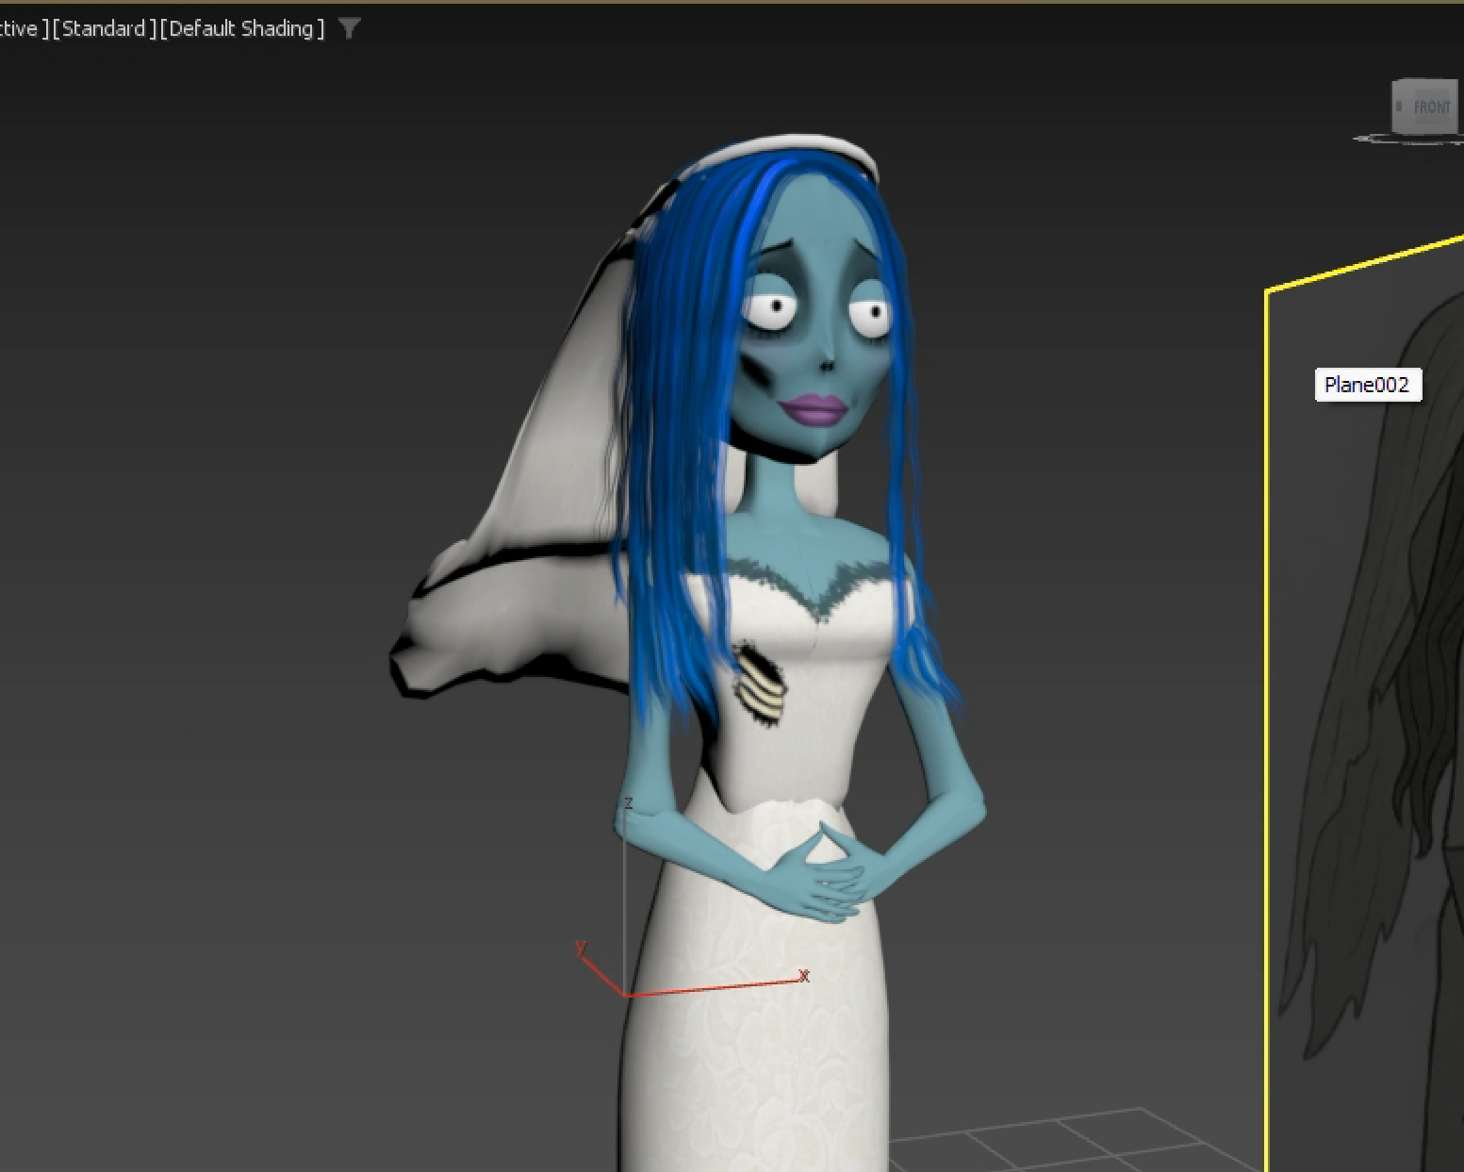Click the Plane002 object name label
This screenshot has height=1172, width=1464.
(1367, 385)
